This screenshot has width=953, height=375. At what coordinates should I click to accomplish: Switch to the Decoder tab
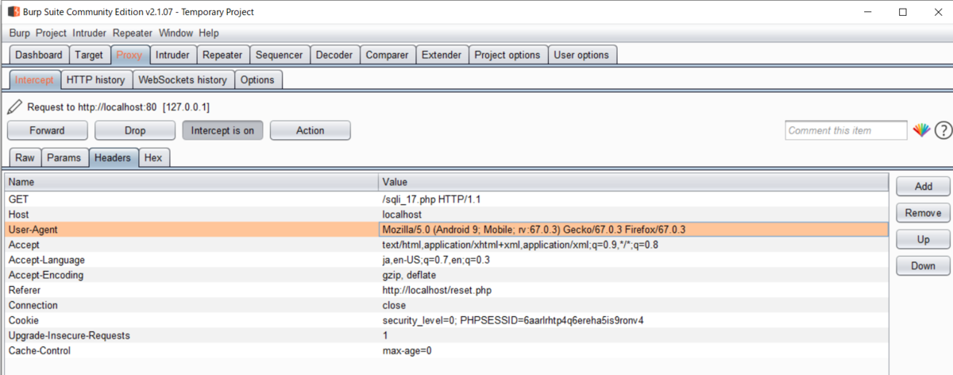tap(334, 55)
